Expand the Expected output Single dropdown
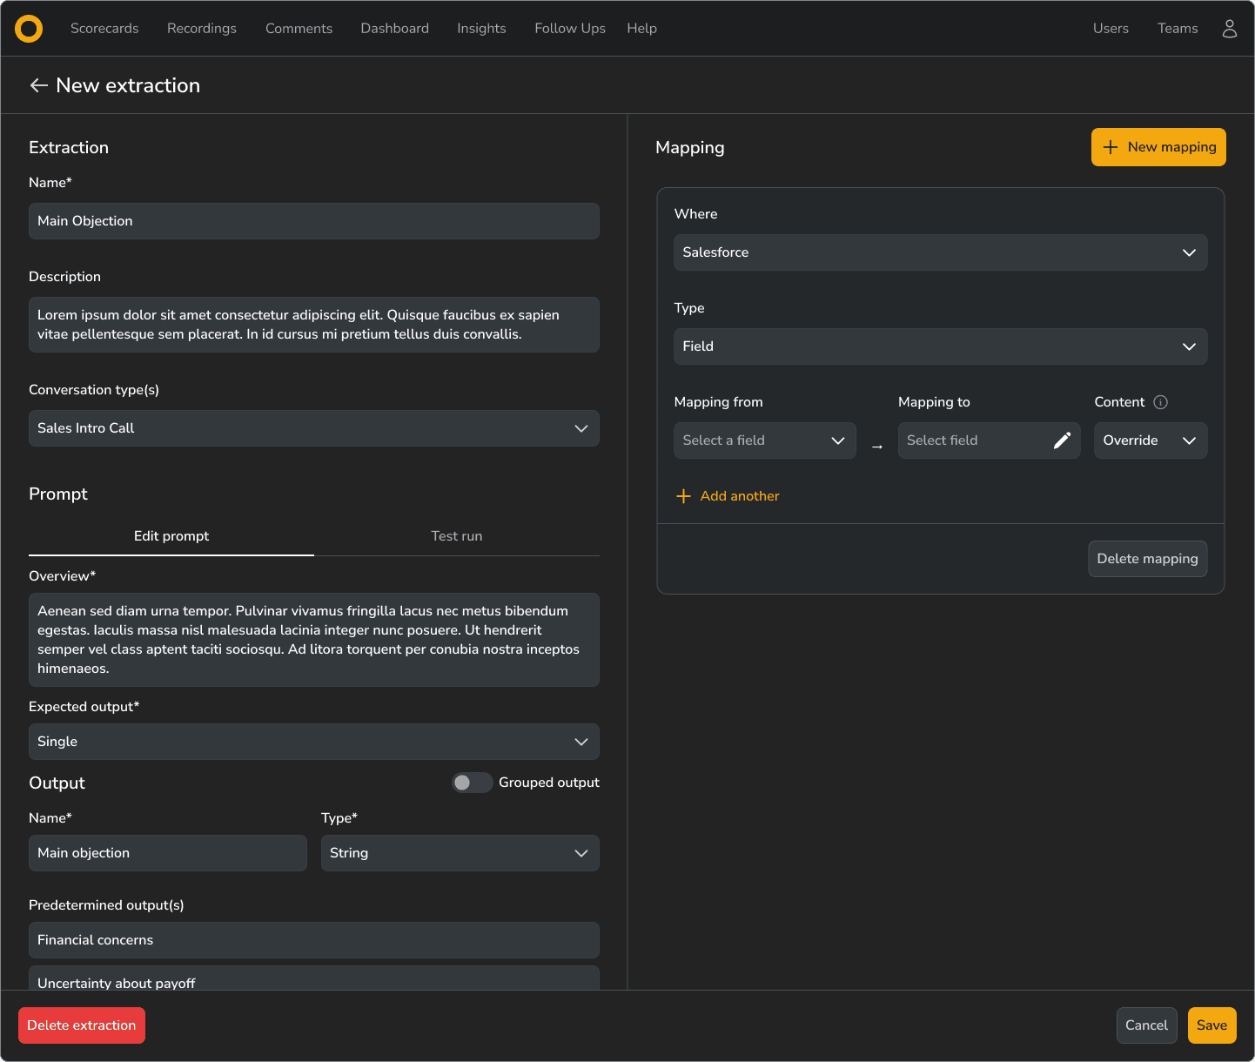Image resolution: width=1255 pixels, height=1062 pixels. [314, 742]
